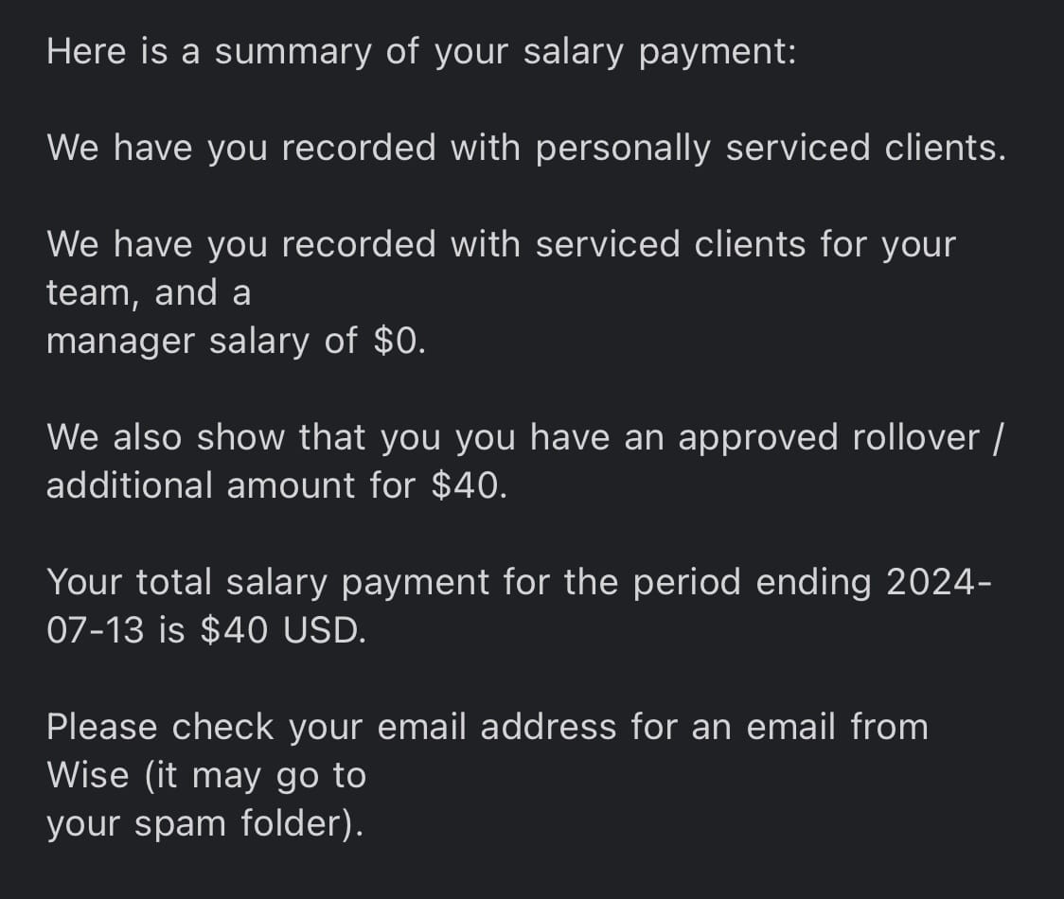This screenshot has height=899, width=1064.
Task: Click the '07-13' date portion
Action: 95,630
